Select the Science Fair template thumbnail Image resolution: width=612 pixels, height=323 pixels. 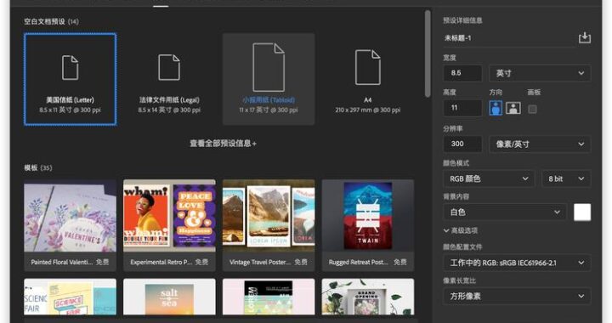(71, 297)
